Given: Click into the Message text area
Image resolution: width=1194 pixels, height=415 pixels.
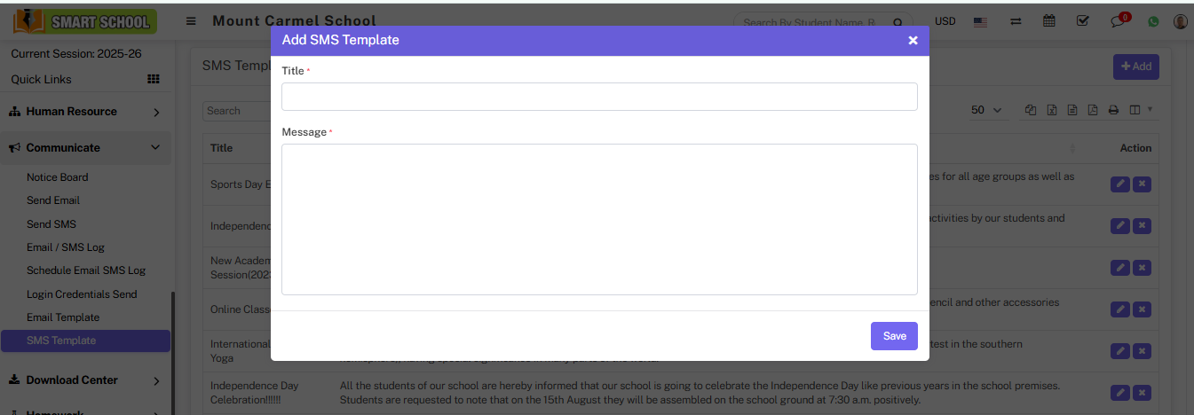Looking at the screenshot, I should pos(599,219).
